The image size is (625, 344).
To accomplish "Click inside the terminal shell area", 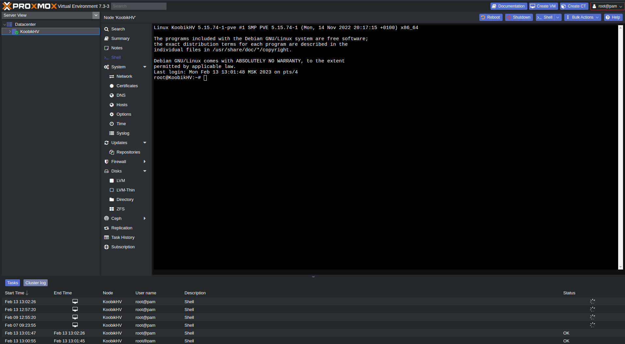I will [x=386, y=147].
